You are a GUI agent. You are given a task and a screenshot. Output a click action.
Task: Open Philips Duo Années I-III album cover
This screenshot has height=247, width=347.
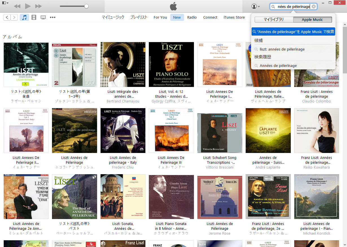(x=75, y=64)
